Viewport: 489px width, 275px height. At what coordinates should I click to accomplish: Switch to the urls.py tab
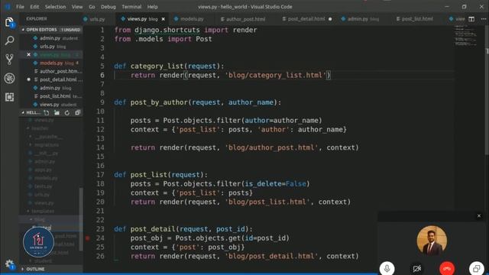tap(97, 19)
